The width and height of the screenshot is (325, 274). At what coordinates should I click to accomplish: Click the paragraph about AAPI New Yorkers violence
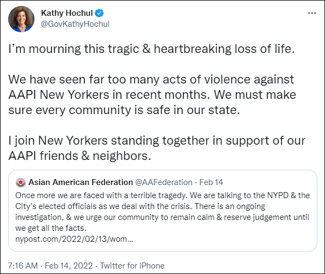[x=152, y=94]
